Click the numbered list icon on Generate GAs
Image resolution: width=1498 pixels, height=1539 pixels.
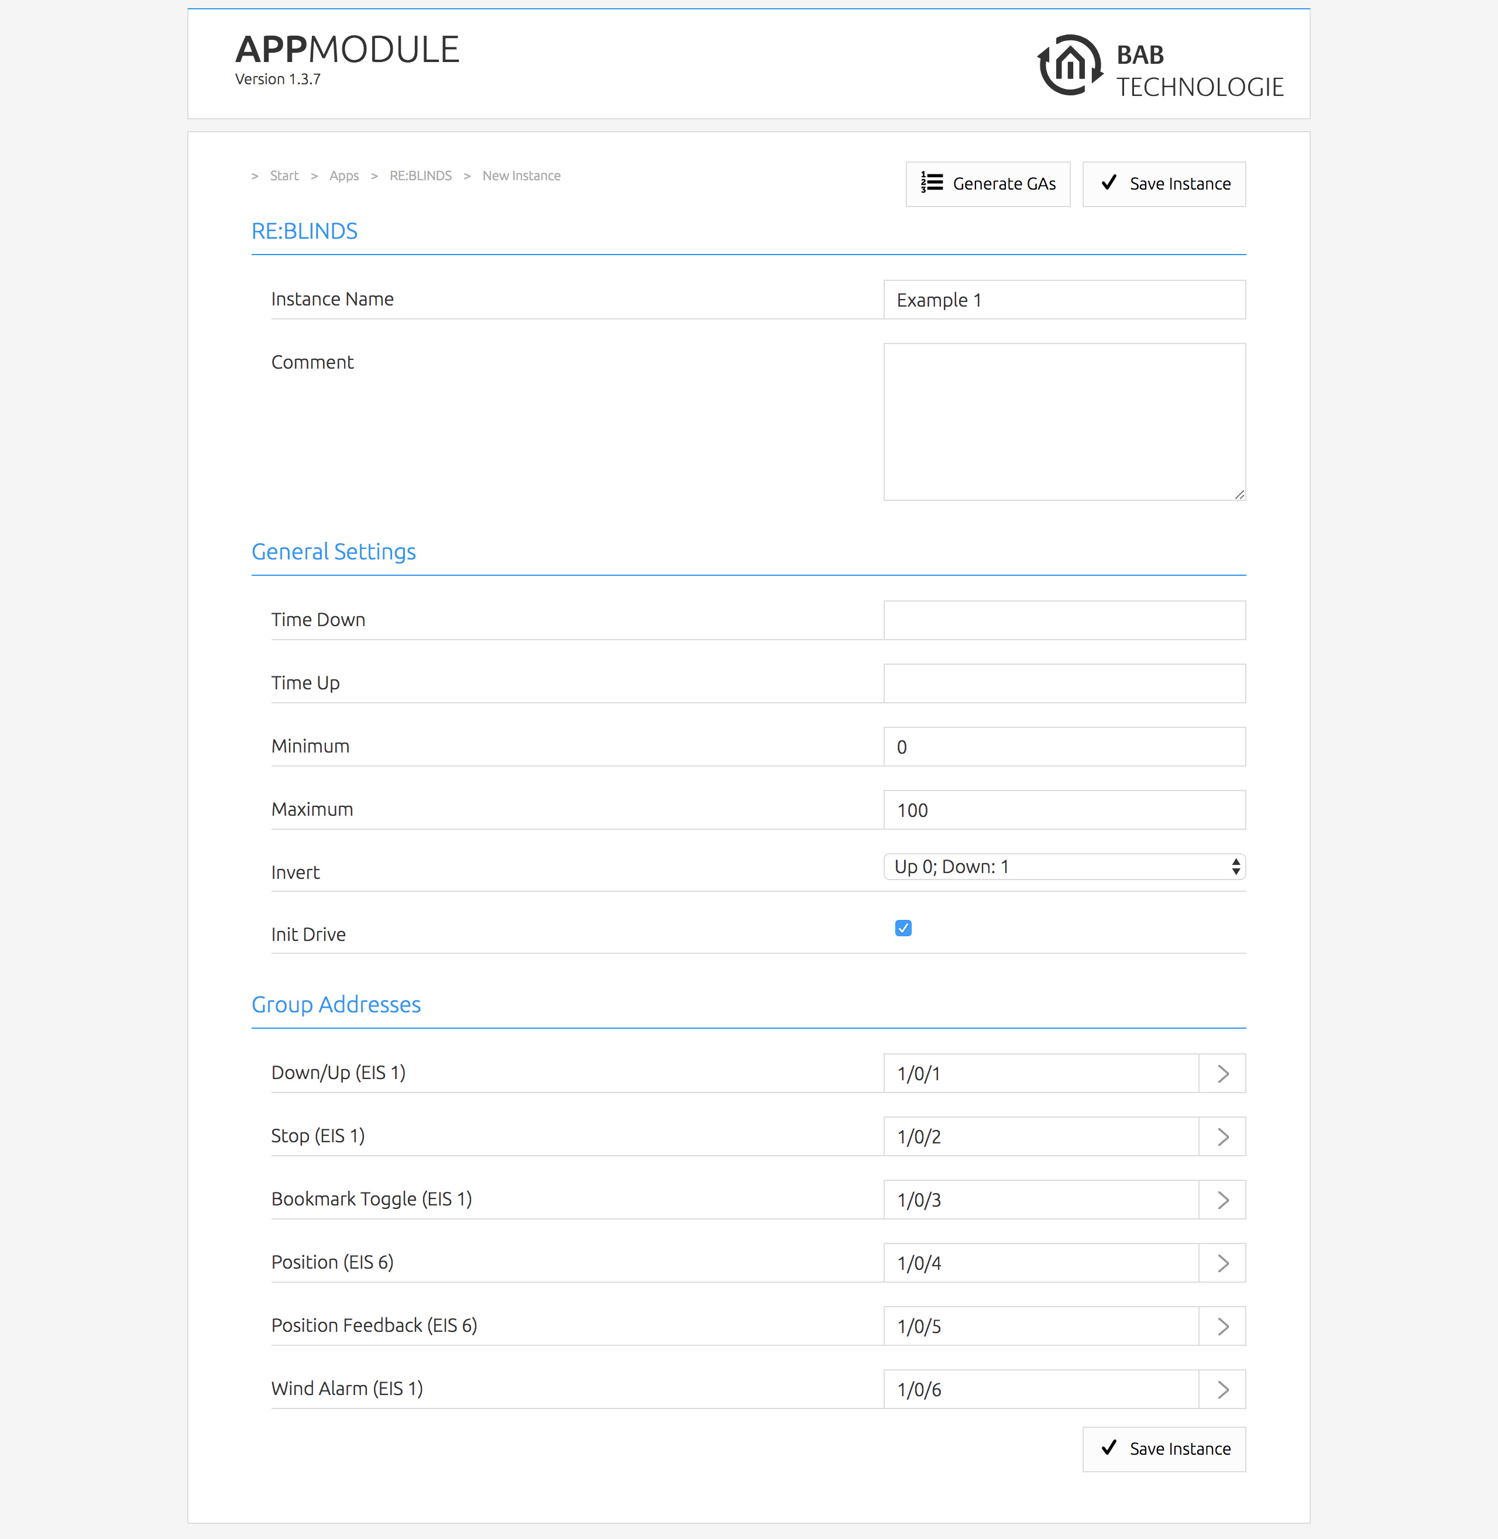point(932,183)
